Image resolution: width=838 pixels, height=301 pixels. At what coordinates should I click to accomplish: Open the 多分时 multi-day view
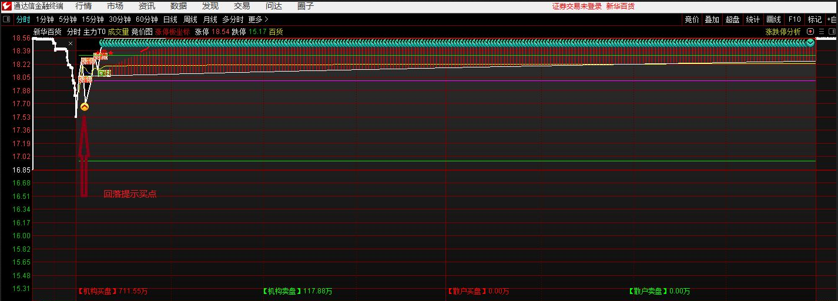click(233, 19)
